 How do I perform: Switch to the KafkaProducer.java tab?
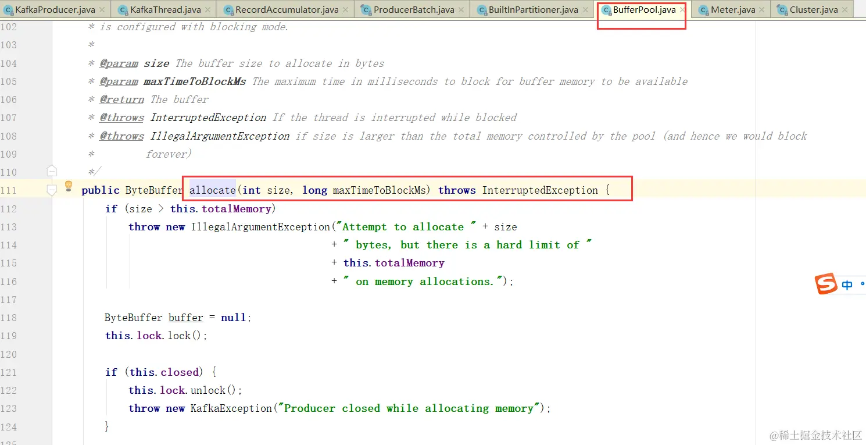pos(55,9)
